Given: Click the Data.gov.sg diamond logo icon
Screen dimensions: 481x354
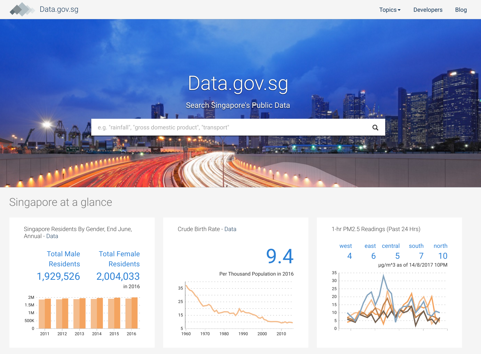Looking at the screenshot, I should (x=22, y=9).
